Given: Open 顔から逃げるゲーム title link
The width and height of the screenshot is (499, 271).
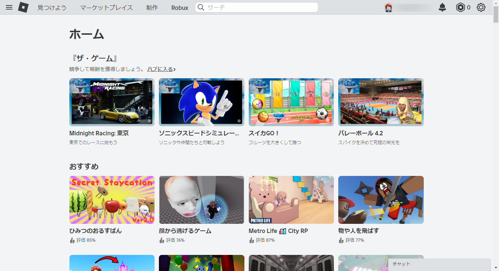Looking at the screenshot, I should tap(185, 231).
